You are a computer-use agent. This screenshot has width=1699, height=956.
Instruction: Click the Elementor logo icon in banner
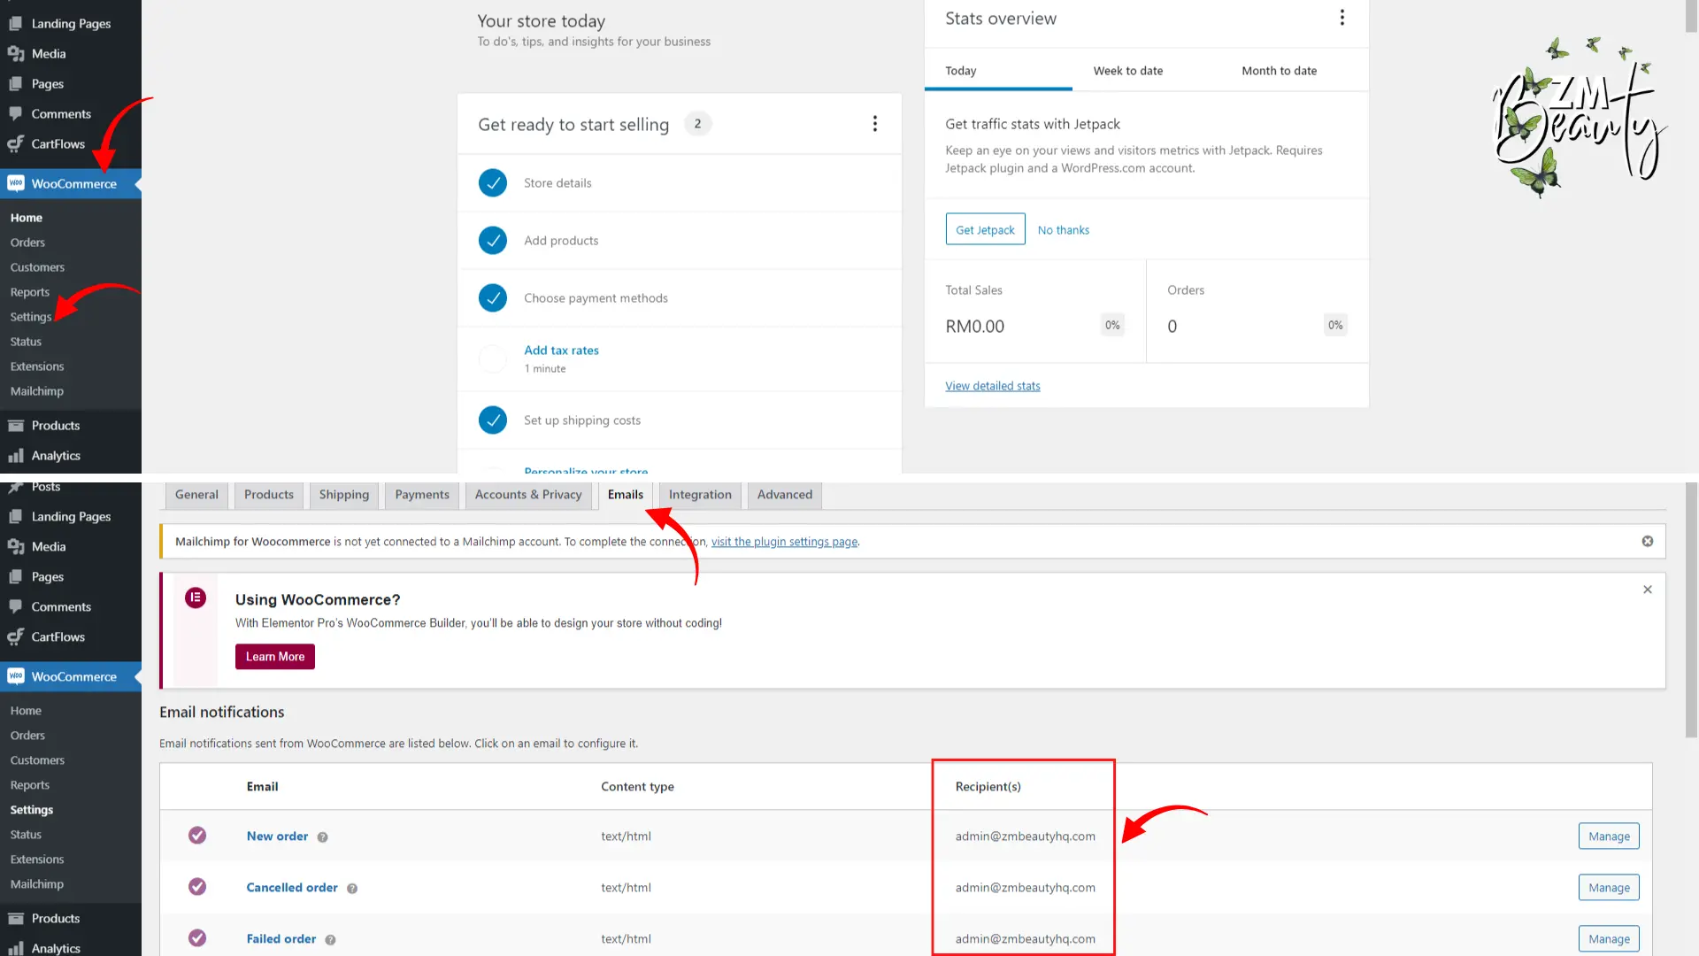[196, 598]
